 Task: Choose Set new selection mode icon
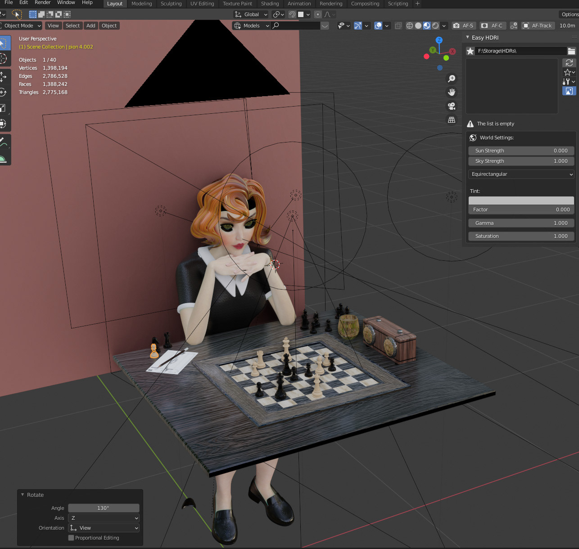(33, 14)
